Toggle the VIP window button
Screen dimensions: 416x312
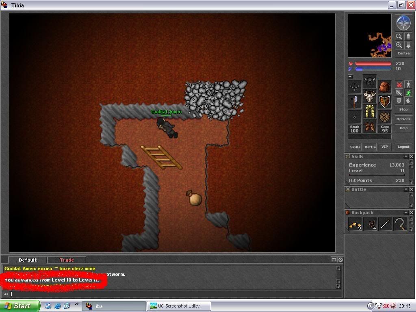point(384,147)
